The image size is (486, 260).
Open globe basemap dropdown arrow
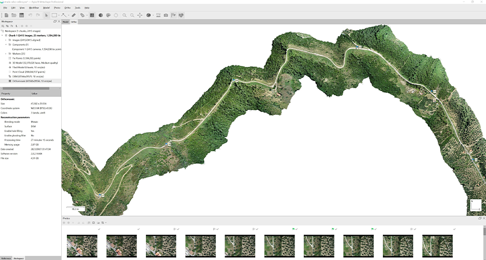[154, 15]
